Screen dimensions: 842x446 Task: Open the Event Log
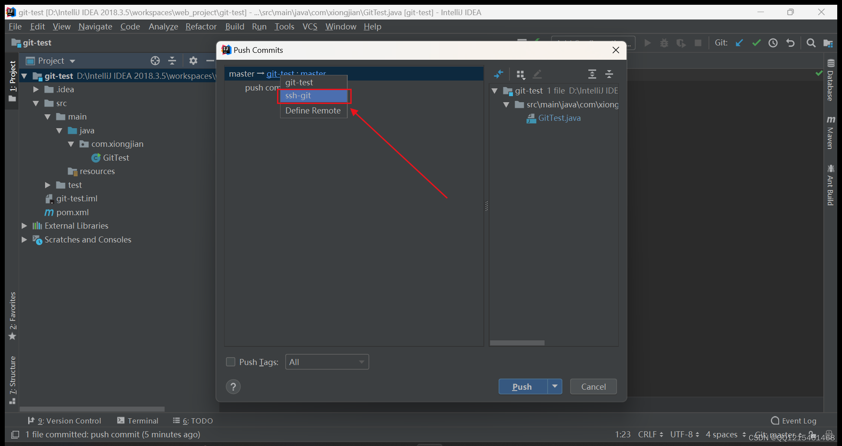(793, 421)
